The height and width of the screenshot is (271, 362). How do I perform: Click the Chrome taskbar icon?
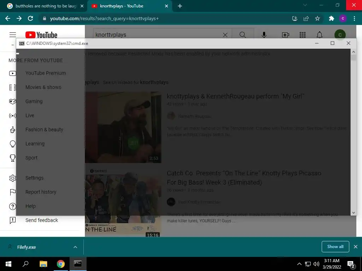click(61, 264)
